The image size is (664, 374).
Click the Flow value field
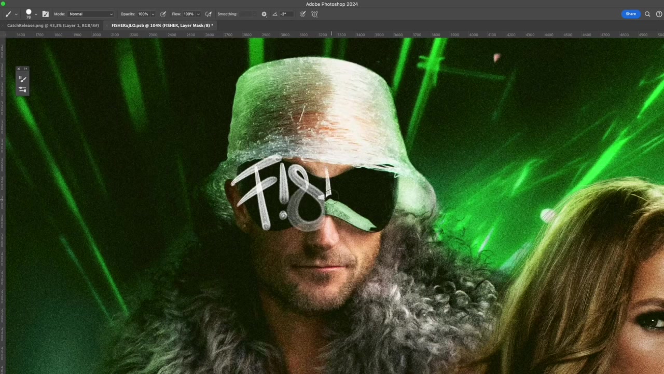[x=188, y=14]
